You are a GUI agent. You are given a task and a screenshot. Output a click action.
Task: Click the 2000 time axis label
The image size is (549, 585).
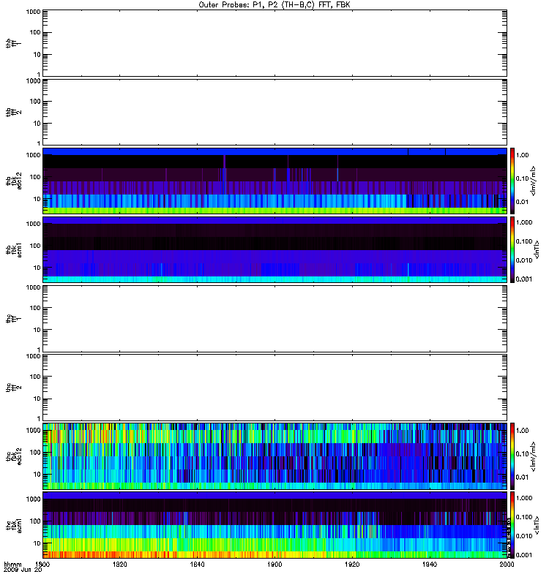click(507, 564)
